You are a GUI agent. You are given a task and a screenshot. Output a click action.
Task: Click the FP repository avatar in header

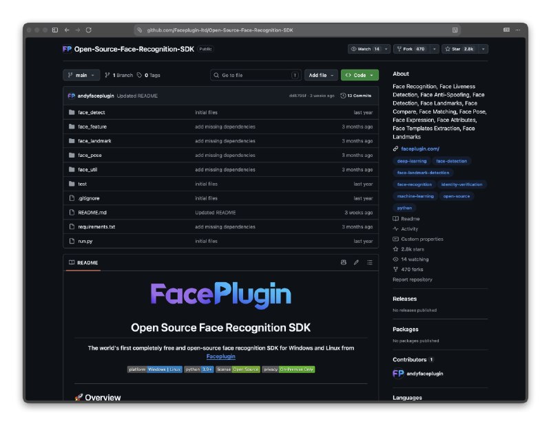[x=67, y=49]
